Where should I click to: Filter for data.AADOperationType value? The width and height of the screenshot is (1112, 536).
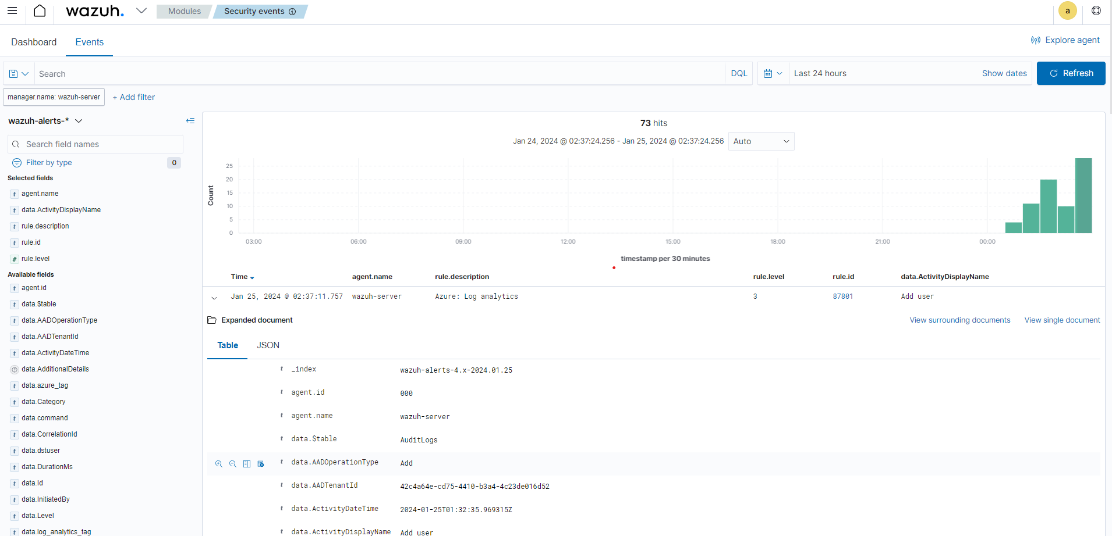click(x=219, y=464)
